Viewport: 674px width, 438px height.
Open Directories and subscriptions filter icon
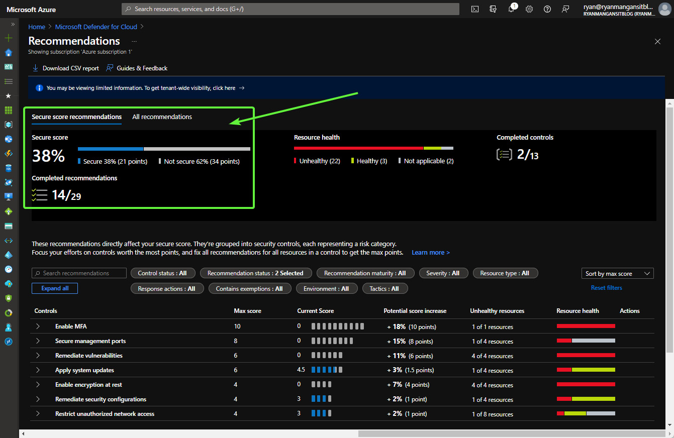(x=493, y=9)
